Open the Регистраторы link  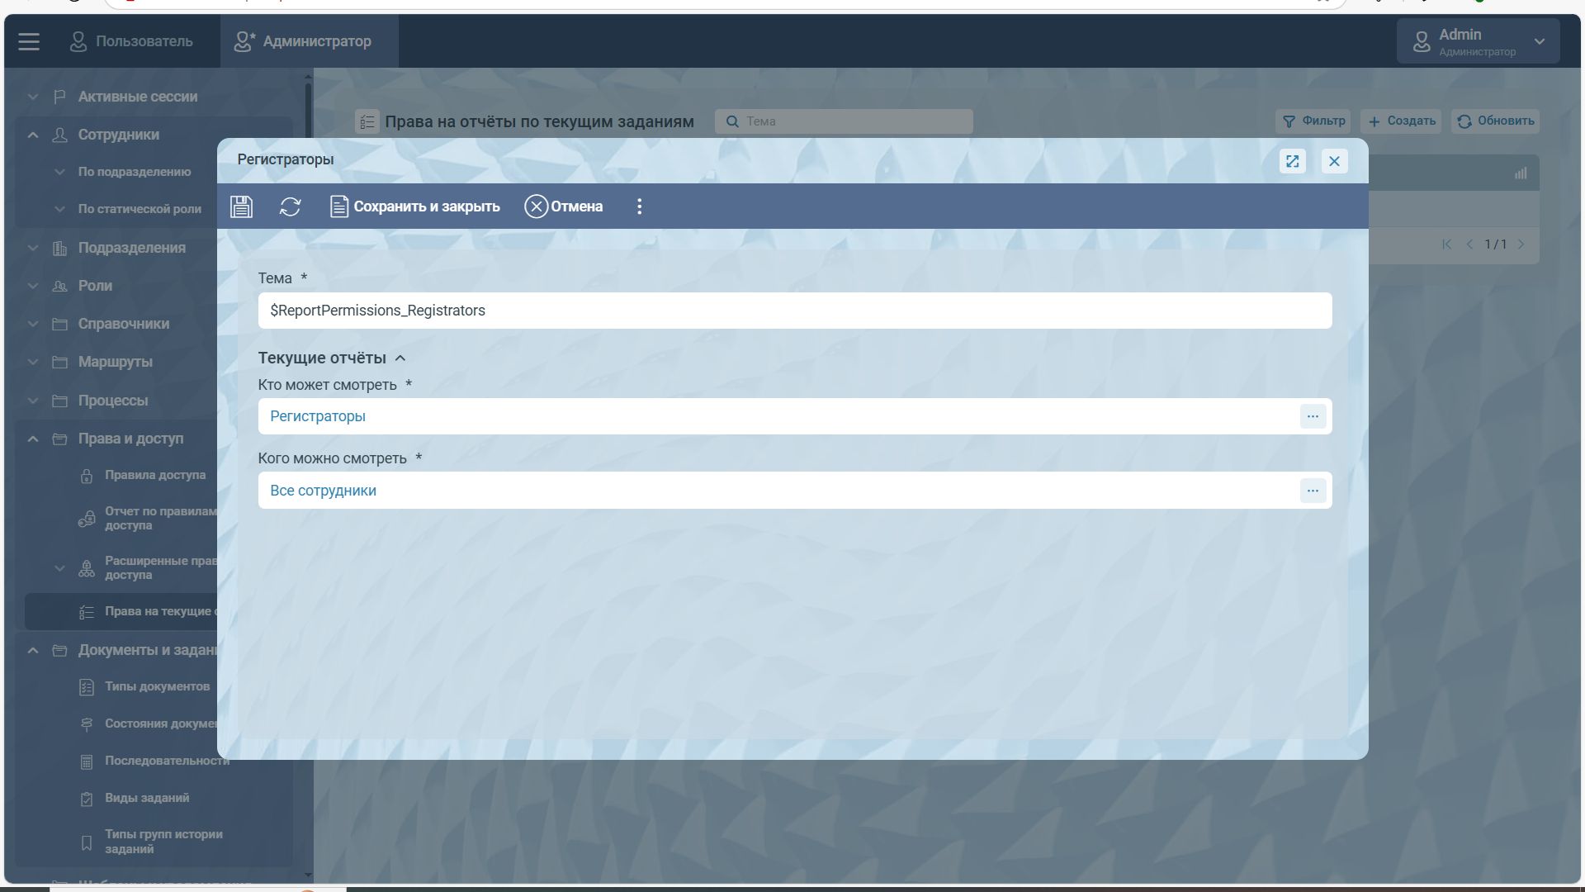(x=318, y=416)
